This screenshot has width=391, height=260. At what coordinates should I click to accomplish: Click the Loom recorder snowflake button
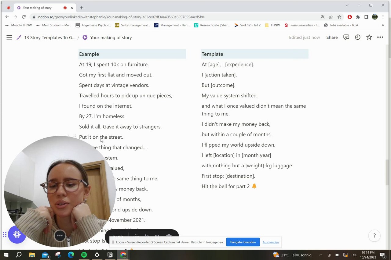(17, 234)
